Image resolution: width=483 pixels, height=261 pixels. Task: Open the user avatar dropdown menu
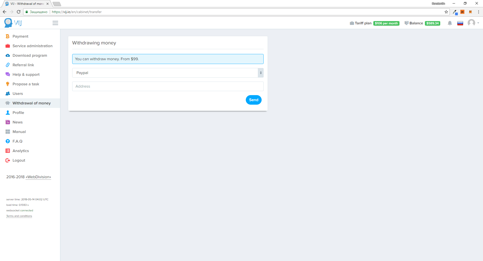point(473,23)
